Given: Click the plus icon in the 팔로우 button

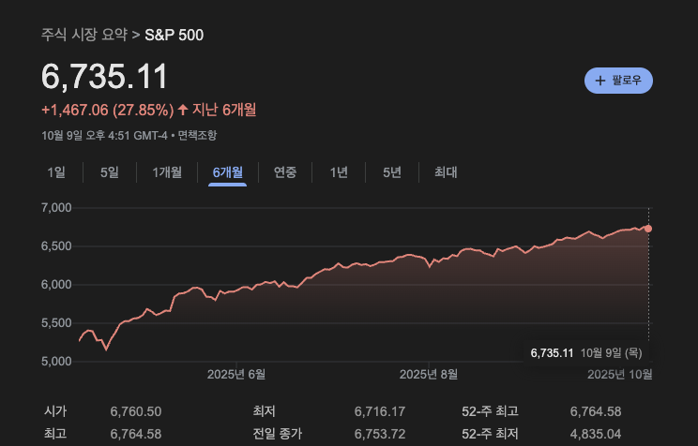Looking at the screenshot, I should 600,81.
